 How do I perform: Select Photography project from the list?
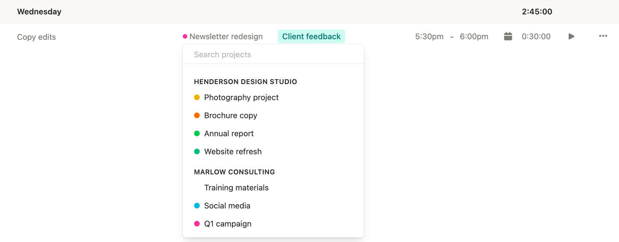click(241, 97)
